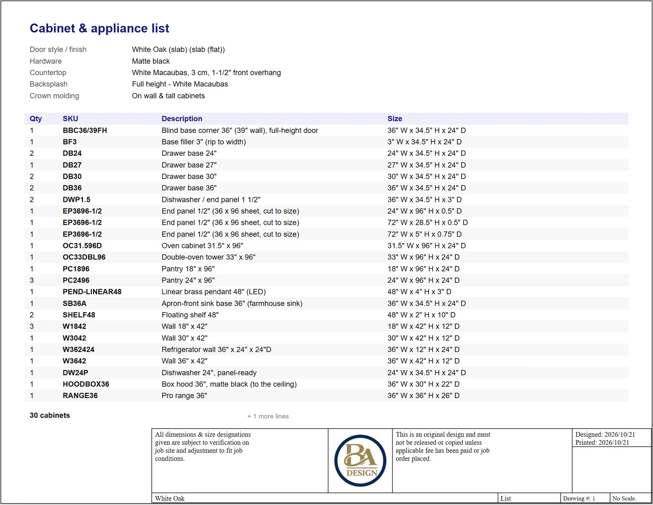The height and width of the screenshot is (505, 653).
Task: Select SKU SHELF48
Action: pyautogui.click(x=79, y=315)
